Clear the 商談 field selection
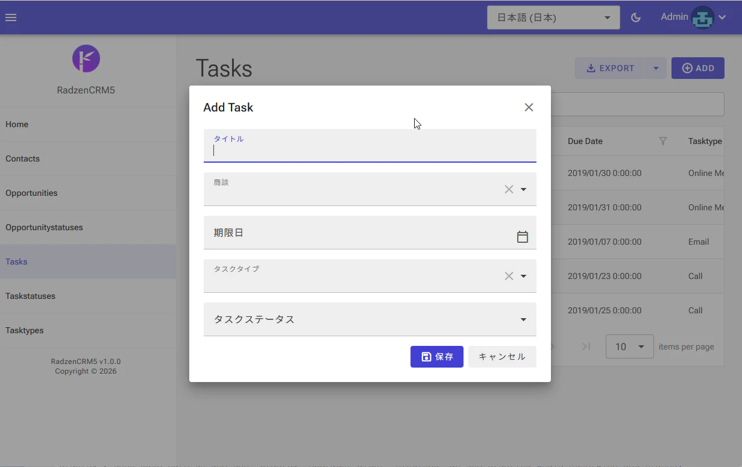The height and width of the screenshot is (467, 742). point(509,189)
